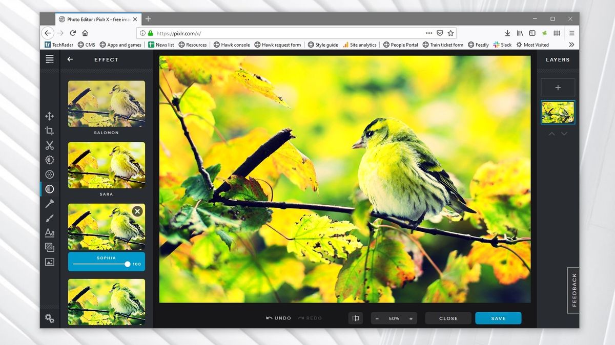Click the Save button

pos(498,318)
